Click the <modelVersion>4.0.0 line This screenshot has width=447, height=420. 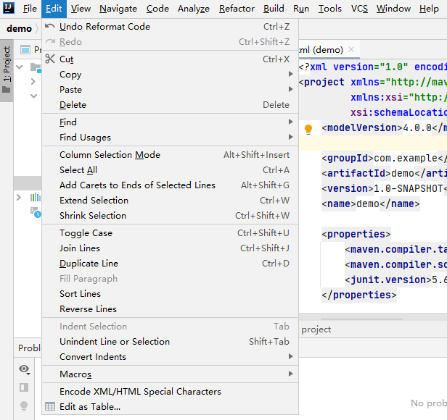(385, 127)
